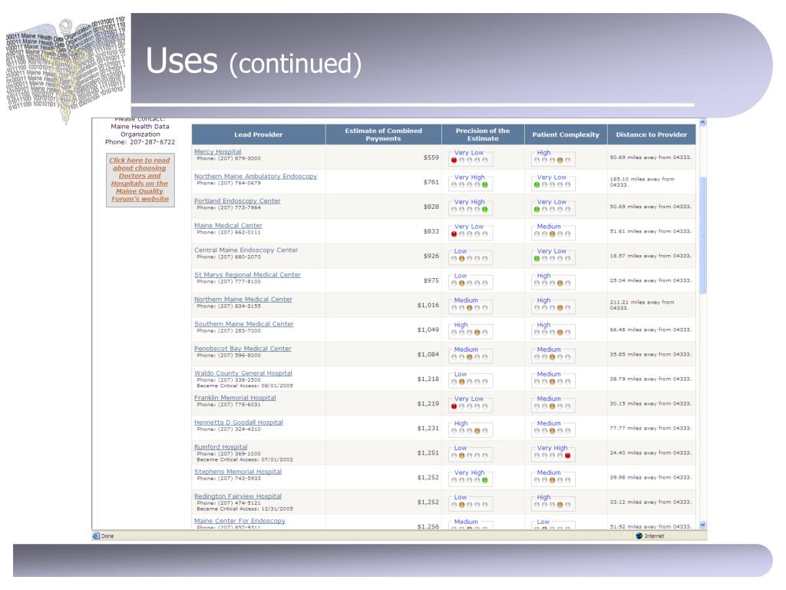Click the $761 payment estimate
786x590 pixels.
click(431, 181)
